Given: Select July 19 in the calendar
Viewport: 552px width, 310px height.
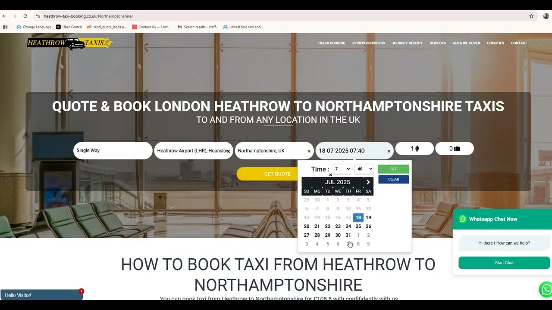Looking at the screenshot, I should tap(368, 217).
